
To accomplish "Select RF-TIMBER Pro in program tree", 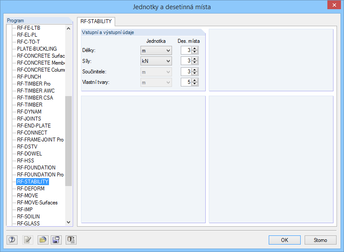I will pyautogui.click(x=34, y=84).
